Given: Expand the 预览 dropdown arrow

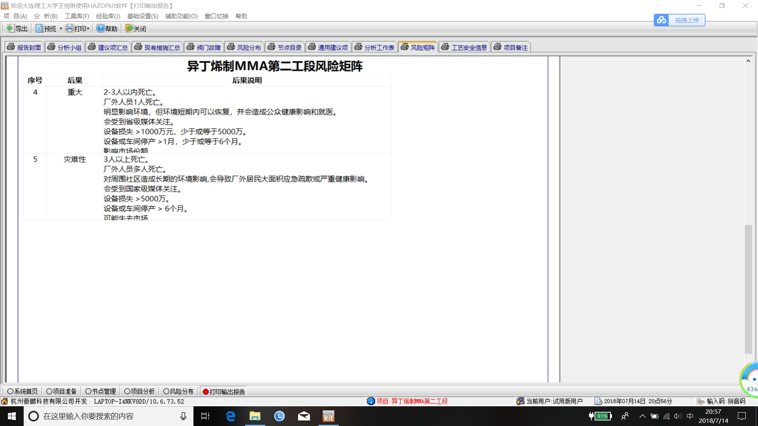Looking at the screenshot, I should click(x=61, y=29).
